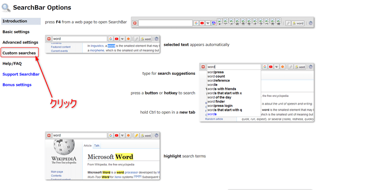Click the gear icon in the search suggestions preview
Viewport: 384px width, 190px height.
(311, 67)
